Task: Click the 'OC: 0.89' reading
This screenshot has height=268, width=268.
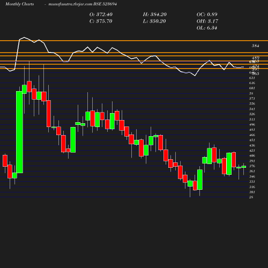Action: 207,14
